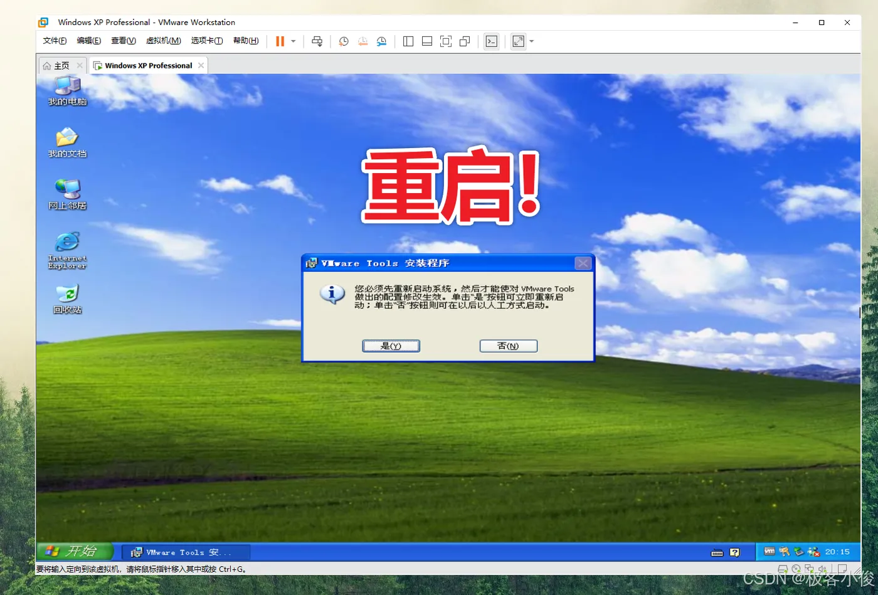Click the safely remove hardware tray icon

(799, 552)
